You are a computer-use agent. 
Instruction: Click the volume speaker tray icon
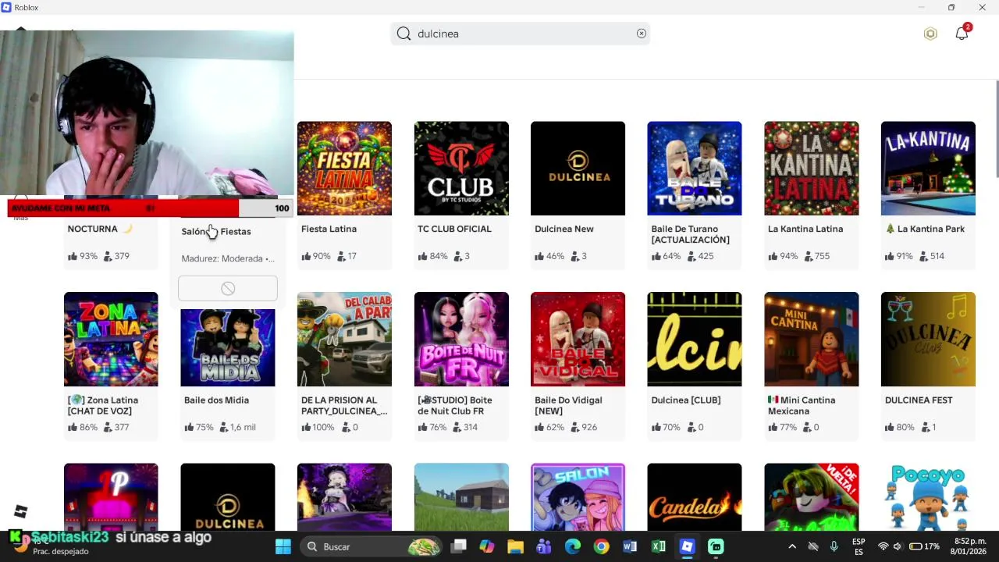[898, 546]
